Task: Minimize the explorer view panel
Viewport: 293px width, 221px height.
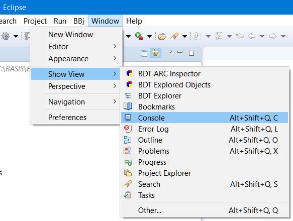Action: click(x=180, y=52)
